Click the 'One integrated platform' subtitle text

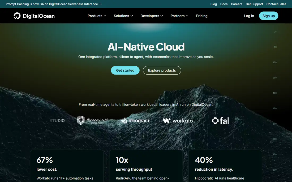[x=146, y=57]
